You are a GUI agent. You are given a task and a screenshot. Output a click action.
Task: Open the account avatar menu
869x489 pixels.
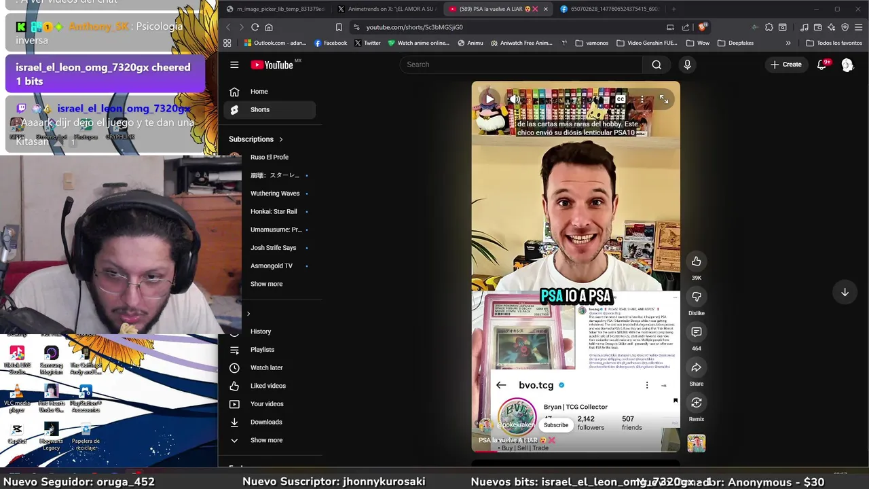click(x=847, y=65)
